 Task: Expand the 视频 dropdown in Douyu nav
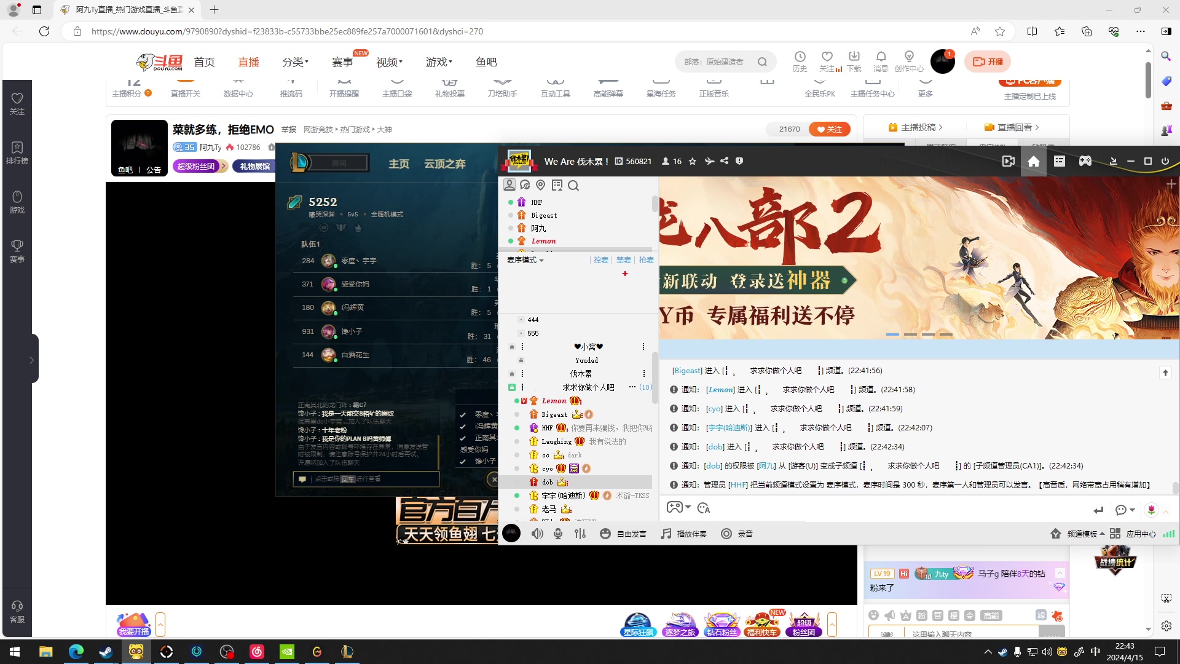[x=389, y=62]
